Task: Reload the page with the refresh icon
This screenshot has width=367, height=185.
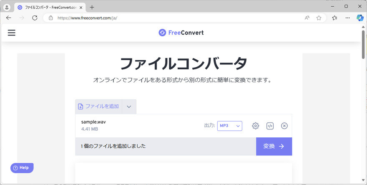Action: (35, 18)
